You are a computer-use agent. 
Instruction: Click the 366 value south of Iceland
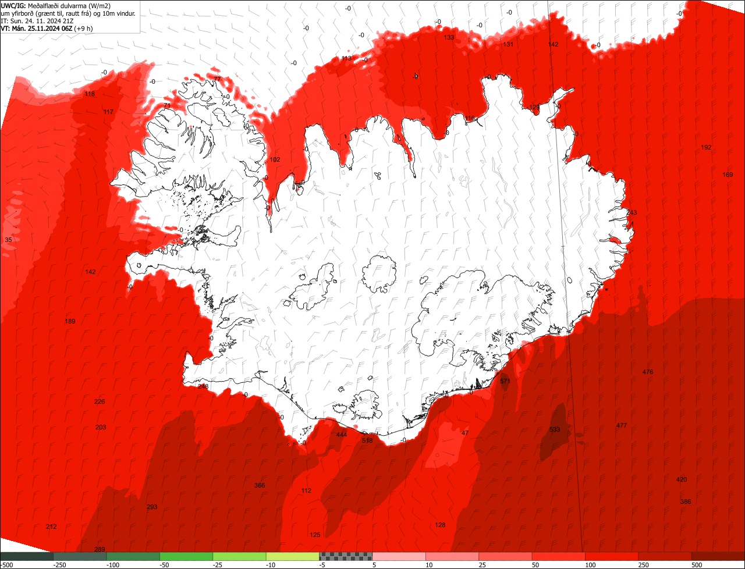coord(260,485)
